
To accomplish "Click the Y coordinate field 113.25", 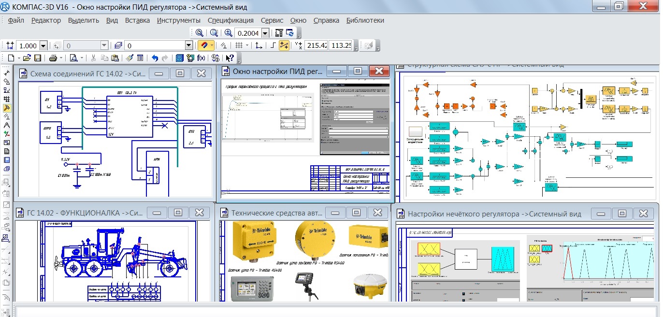I will coord(341,45).
